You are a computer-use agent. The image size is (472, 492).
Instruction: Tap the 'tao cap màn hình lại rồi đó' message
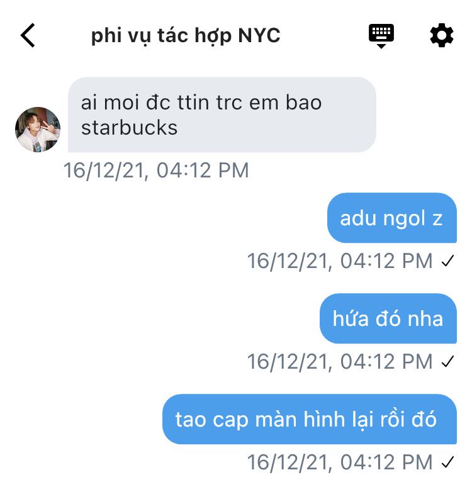pyautogui.click(x=310, y=419)
